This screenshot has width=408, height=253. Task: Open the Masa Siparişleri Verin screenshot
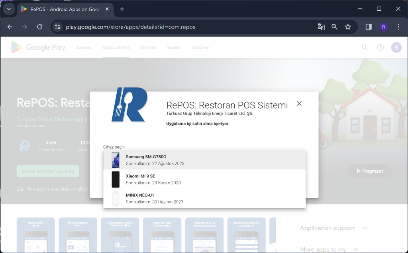click(x=78, y=235)
